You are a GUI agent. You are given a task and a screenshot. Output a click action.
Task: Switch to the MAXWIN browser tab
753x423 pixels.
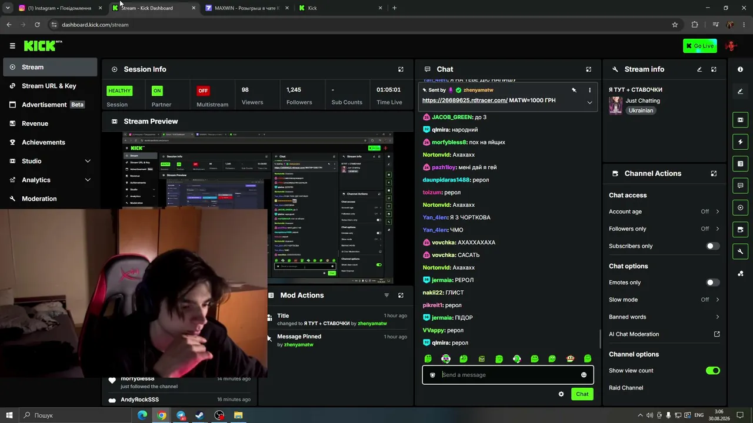point(247,8)
